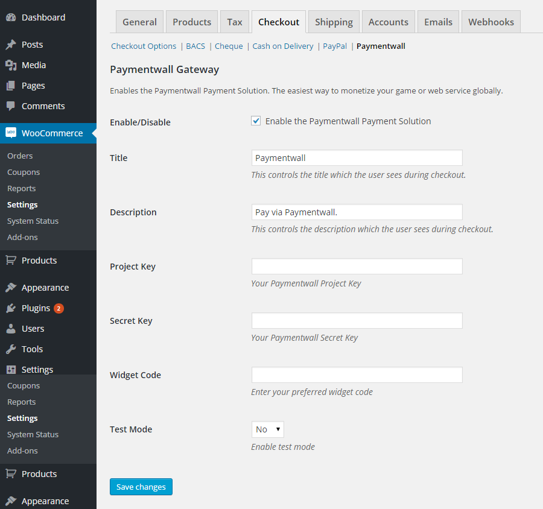Image resolution: width=543 pixels, height=509 pixels.
Task: Disable the Paymentwall Payment Solution checkbox
Action: pyautogui.click(x=256, y=121)
